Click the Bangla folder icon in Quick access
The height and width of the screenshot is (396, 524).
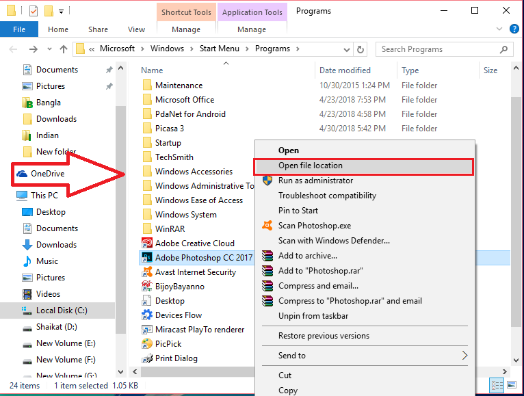click(x=27, y=103)
